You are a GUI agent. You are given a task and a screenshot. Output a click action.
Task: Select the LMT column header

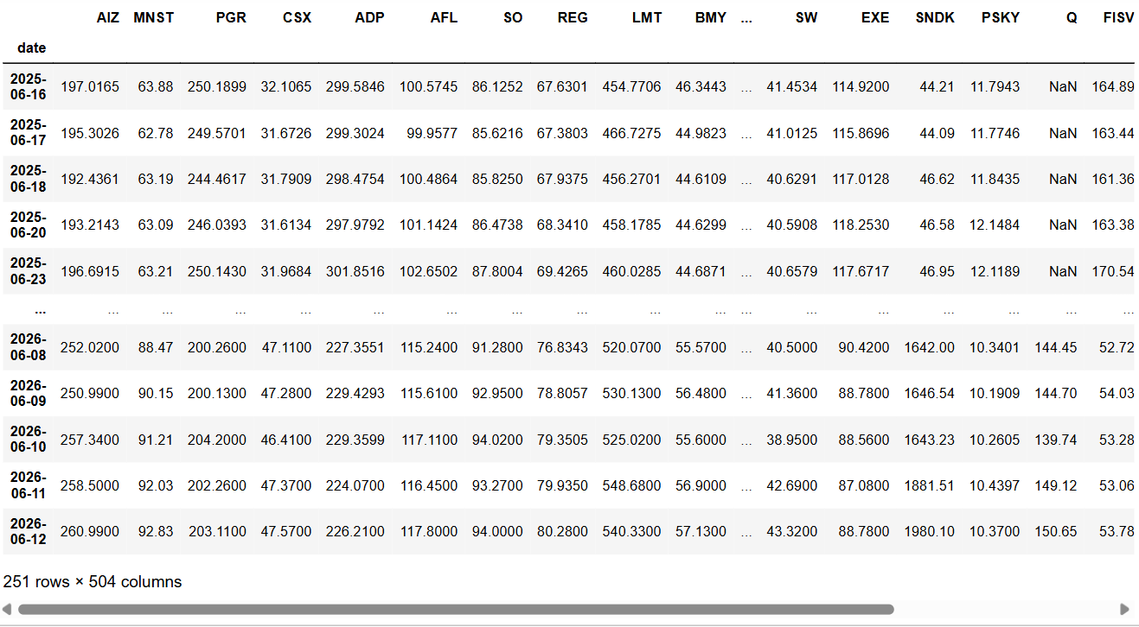point(647,17)
